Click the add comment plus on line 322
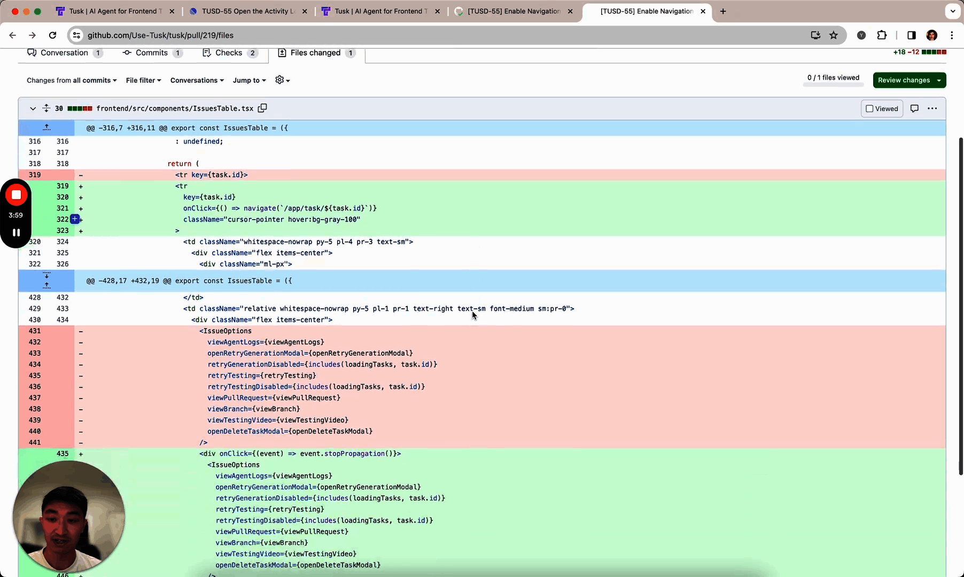 [75, 219]
